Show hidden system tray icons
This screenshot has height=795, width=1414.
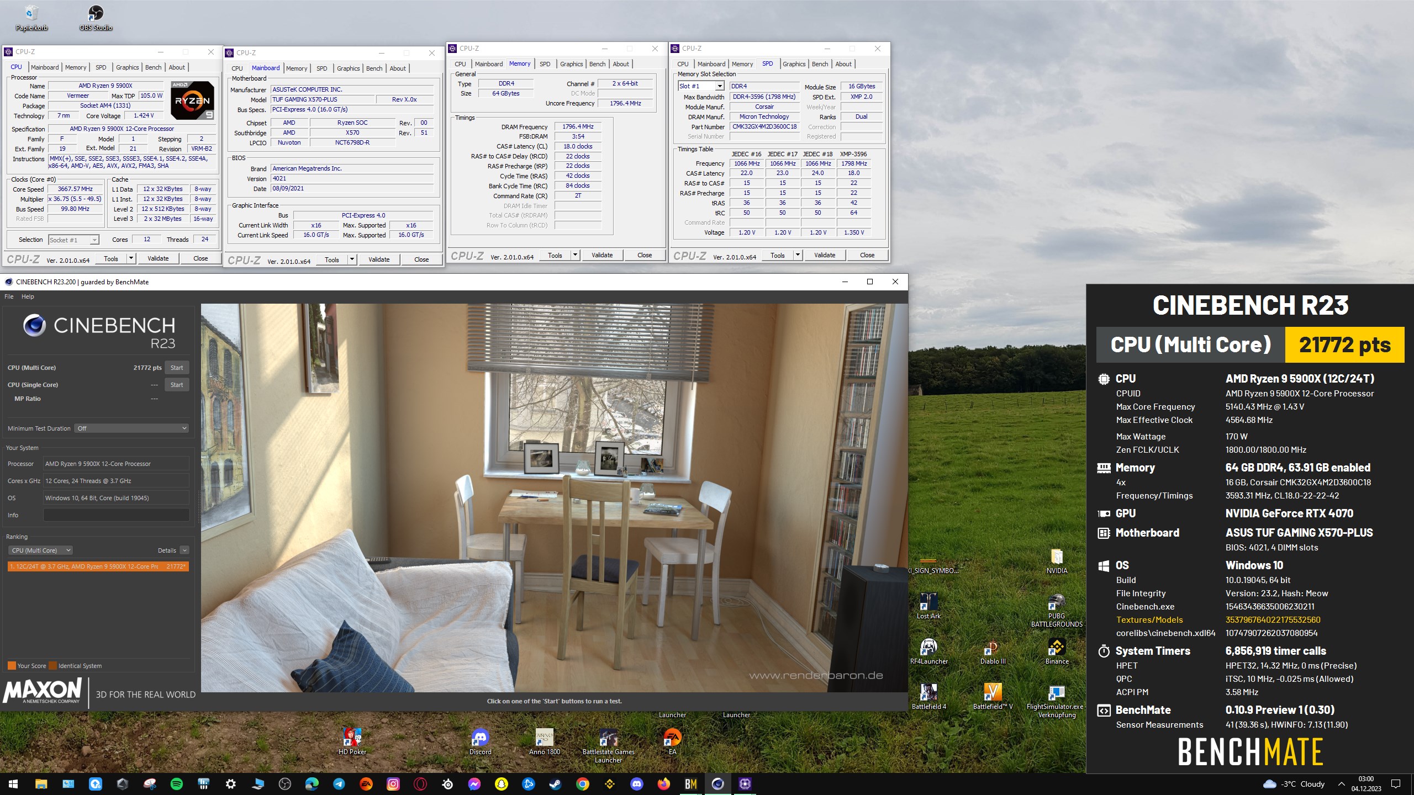(x=1341, y=784)
